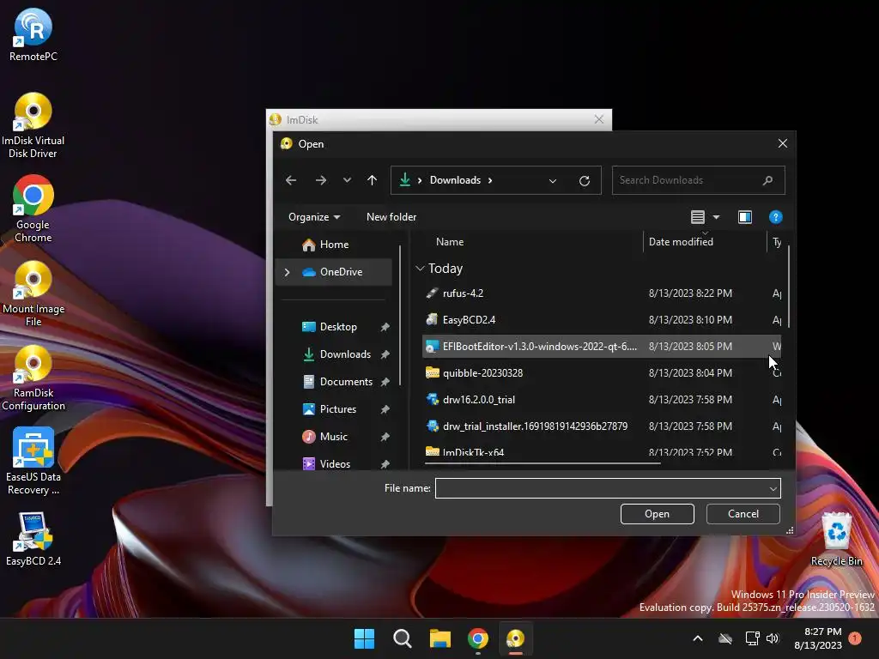The image size is (879, 659).
Task: Open the notification badge in taskbar
Action: [855, 638]
